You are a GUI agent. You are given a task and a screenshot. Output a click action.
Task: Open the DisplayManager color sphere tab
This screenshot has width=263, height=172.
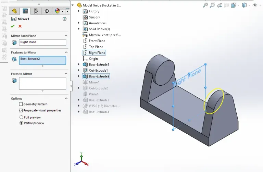[x=57, y=11]
